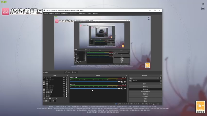This screenshot has height=116, width=207.
Task: Adjust the 音频输入采集 volume slider
Action: coord(95,82)
